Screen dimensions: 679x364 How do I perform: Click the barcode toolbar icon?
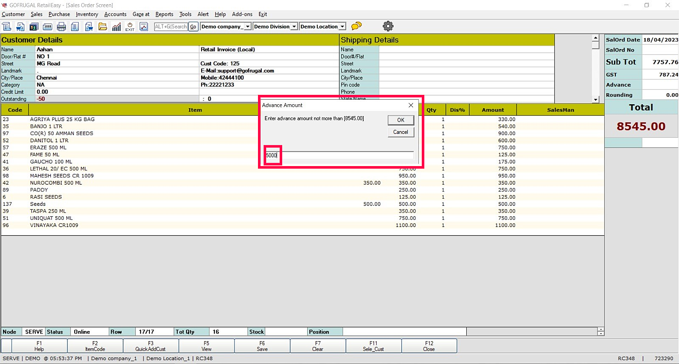pyautogui.click(x=48, y=26)
